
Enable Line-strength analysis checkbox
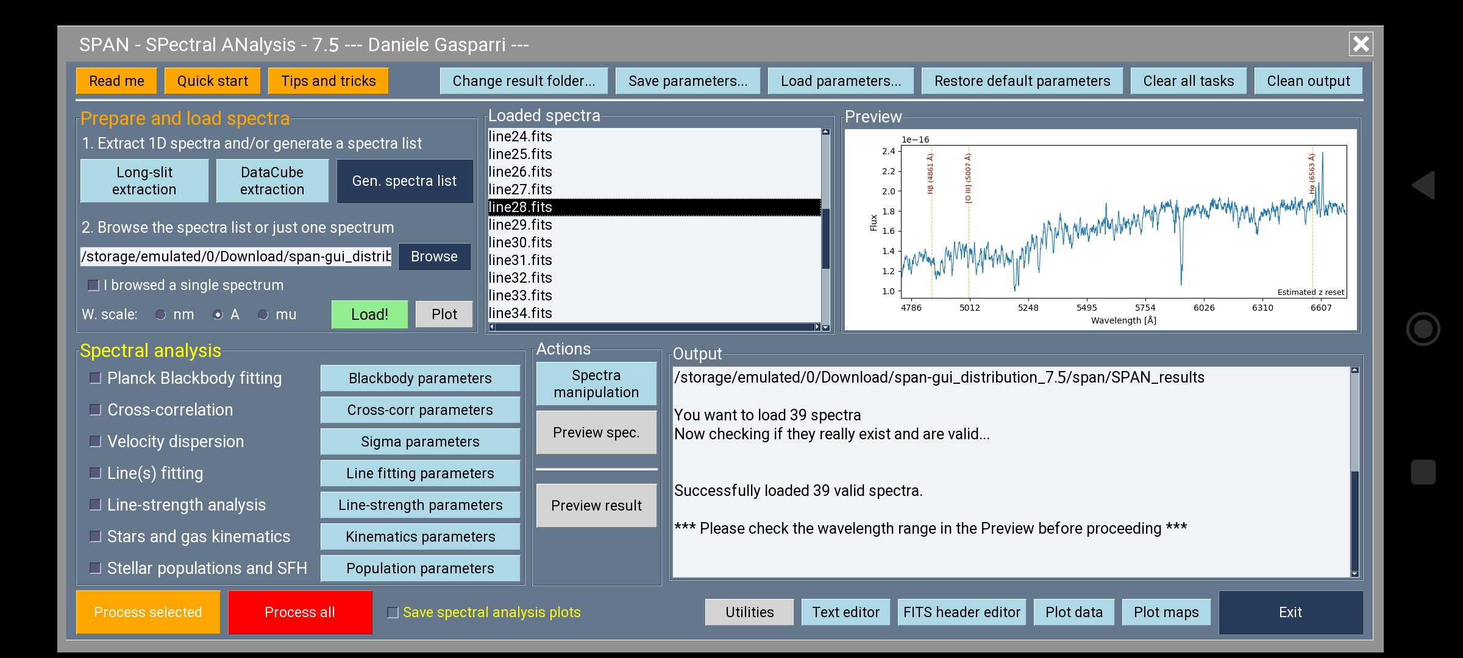(95, 504)
